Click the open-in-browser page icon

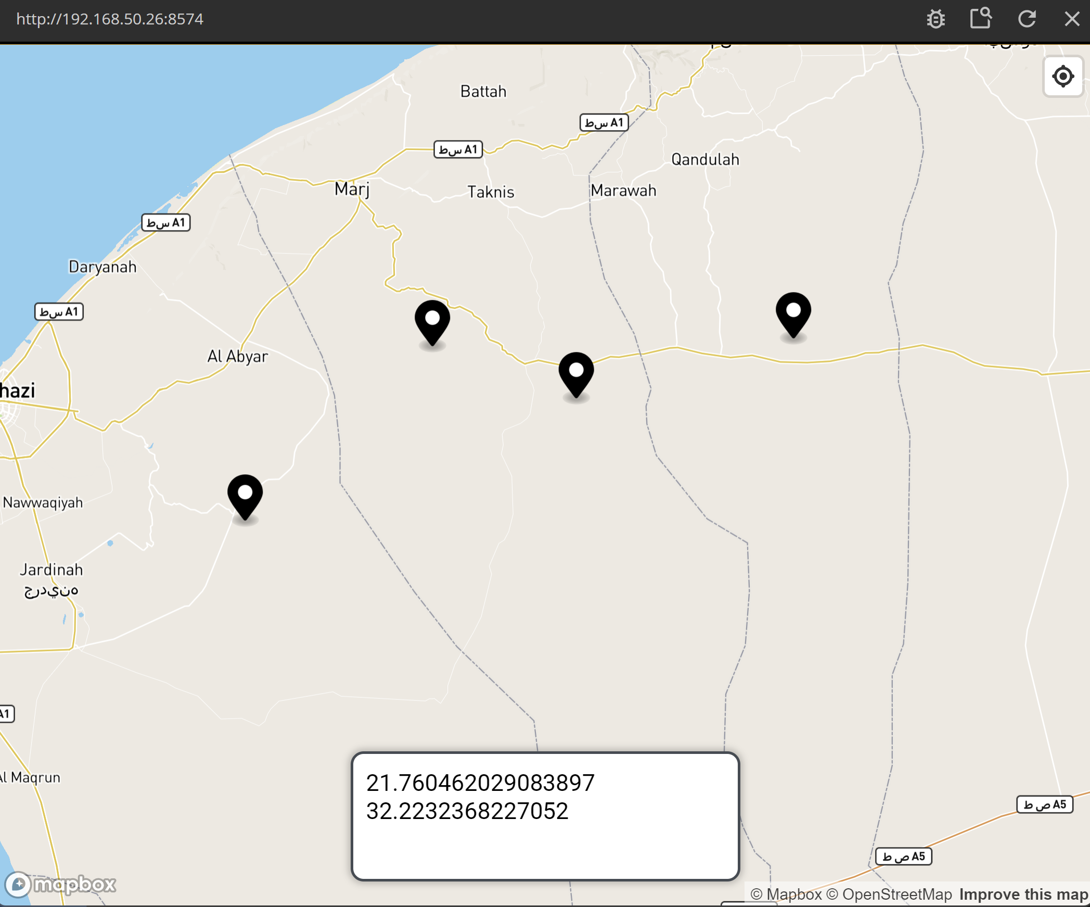coord(981,19)
